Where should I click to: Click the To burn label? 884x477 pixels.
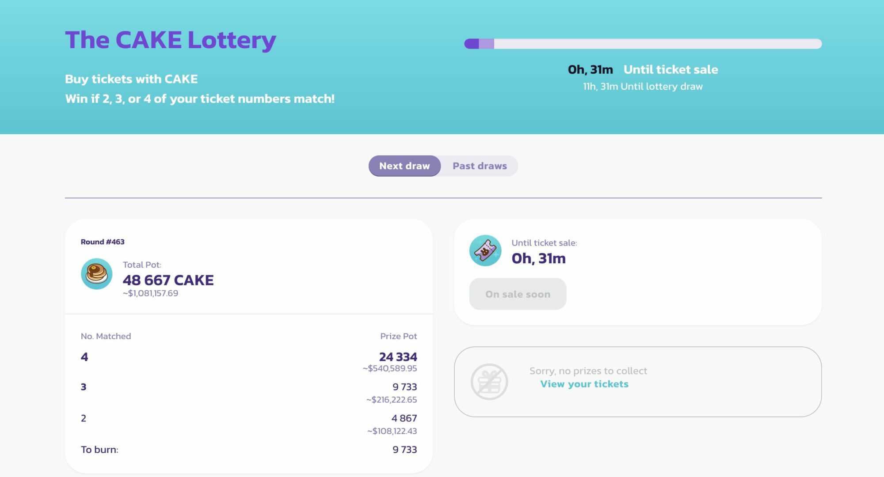tap(99, 450)
